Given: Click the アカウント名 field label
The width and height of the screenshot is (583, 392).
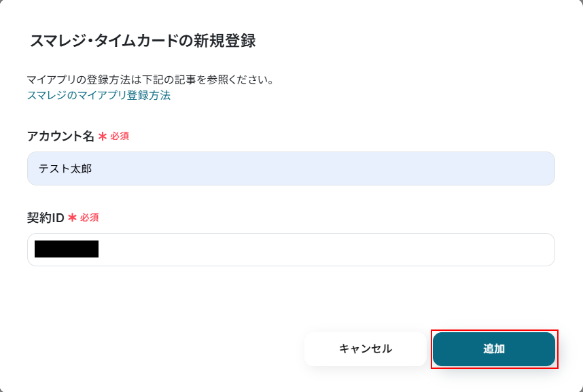Looking at the screenshot, I should (60, 136).
